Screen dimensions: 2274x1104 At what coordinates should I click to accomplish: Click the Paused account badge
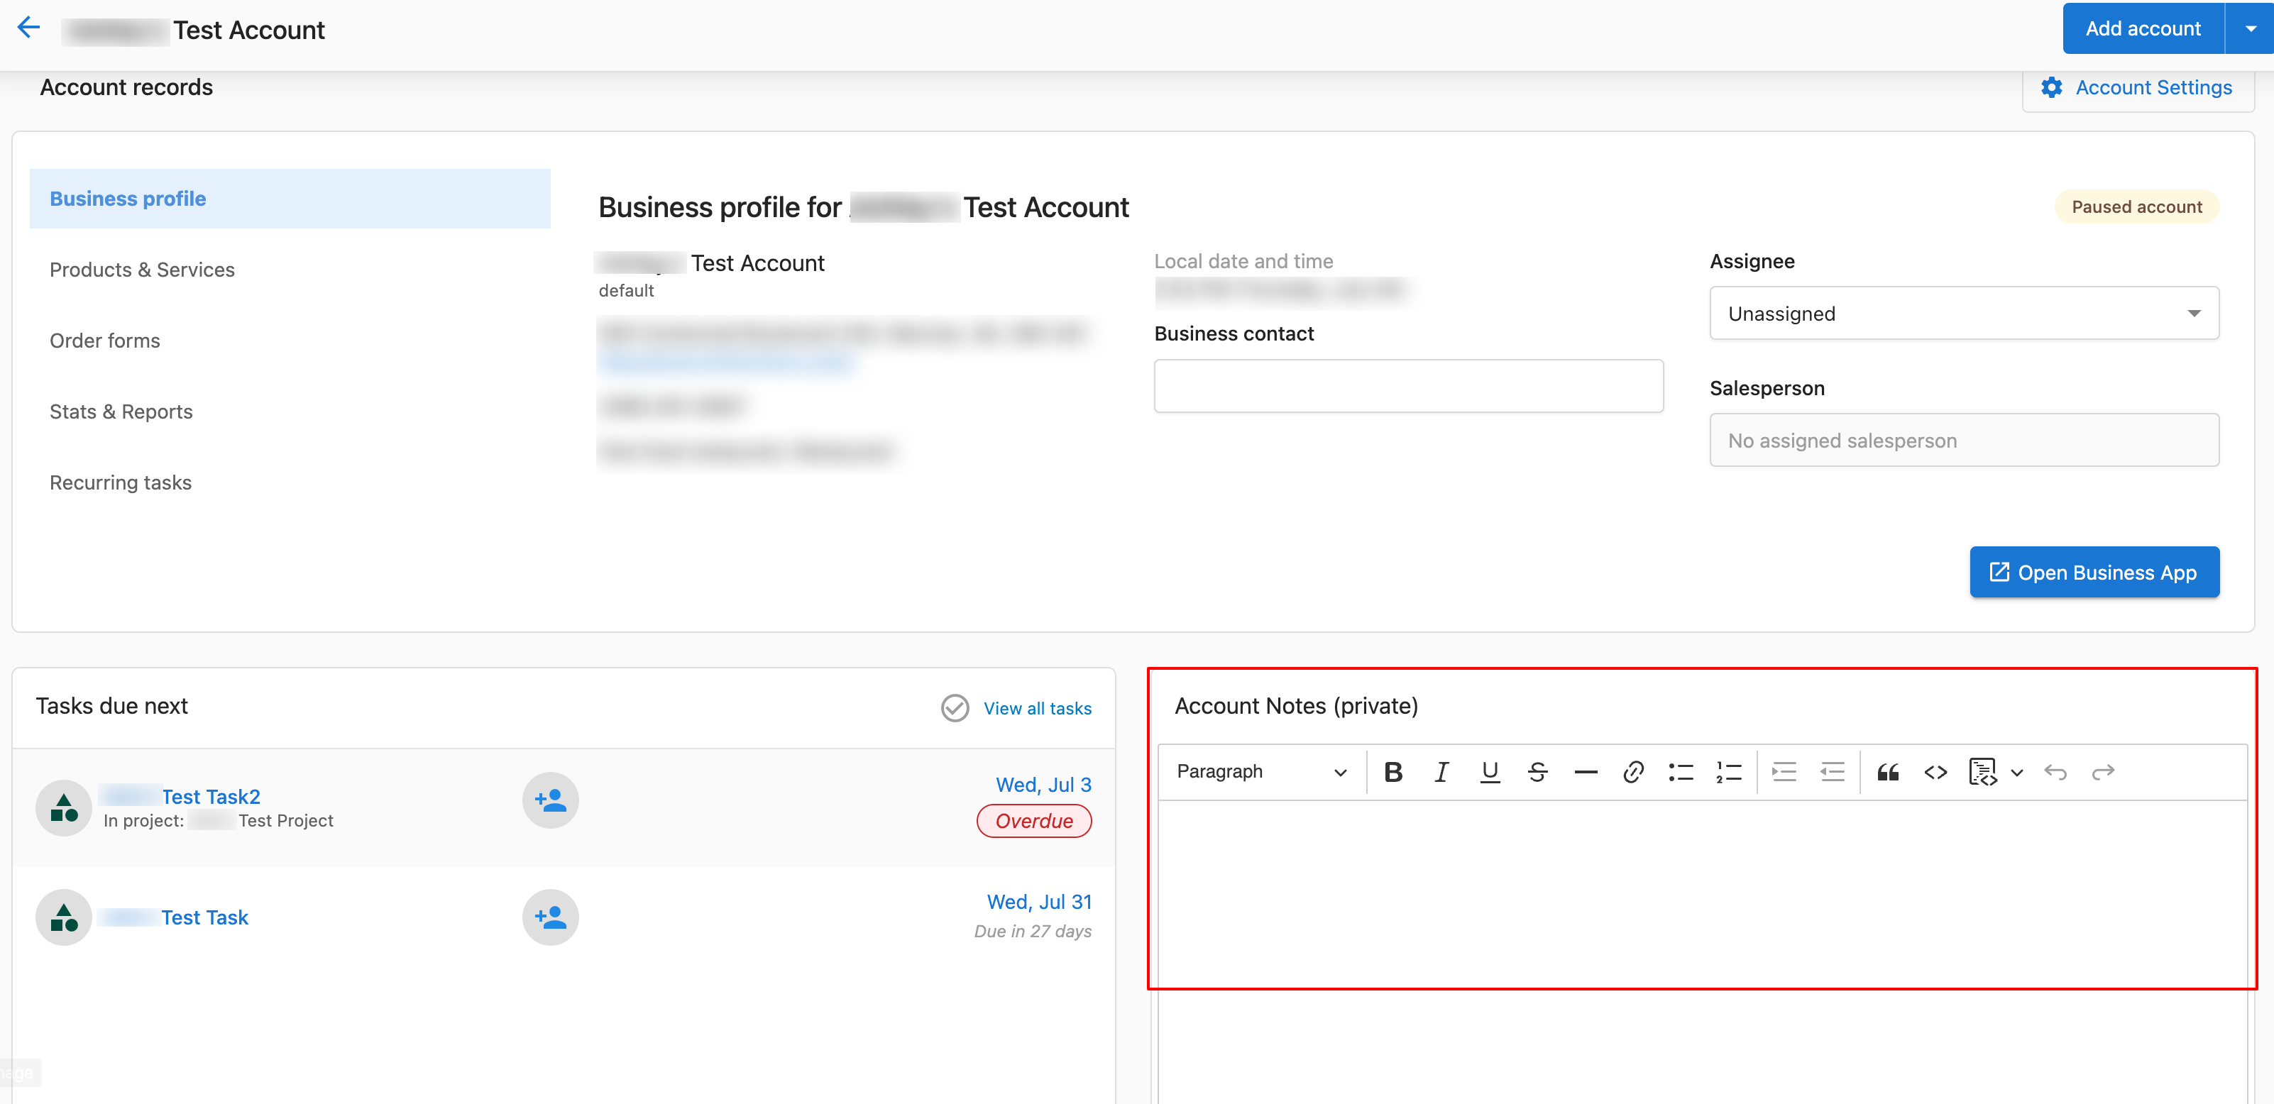point(2136,207)
